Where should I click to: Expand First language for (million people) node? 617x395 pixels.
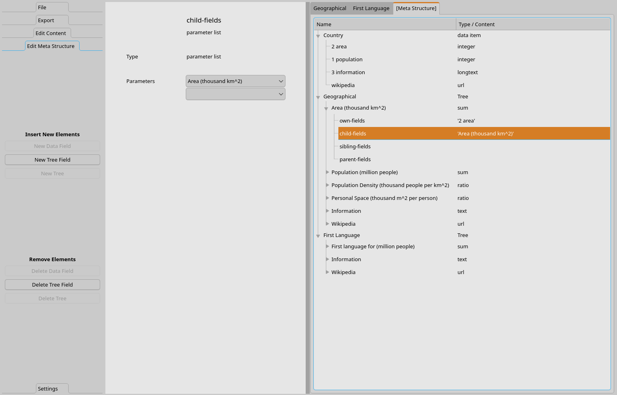[x=327, y=246]
